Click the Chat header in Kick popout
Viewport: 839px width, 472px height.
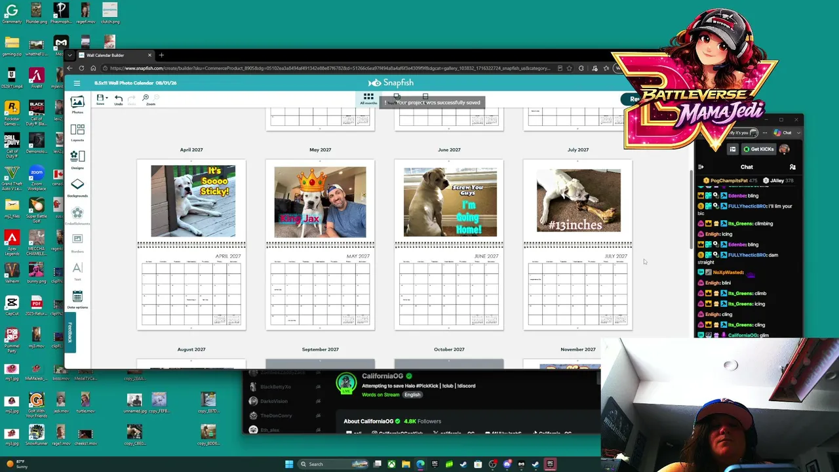point(747,167)
